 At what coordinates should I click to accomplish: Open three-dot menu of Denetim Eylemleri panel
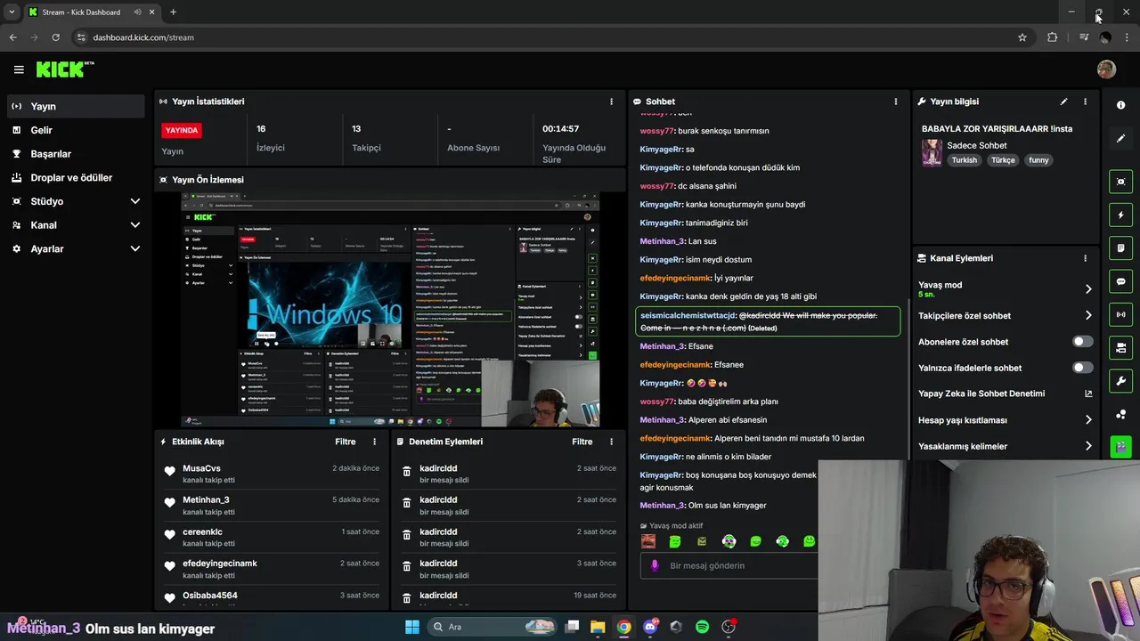(611, 442)
